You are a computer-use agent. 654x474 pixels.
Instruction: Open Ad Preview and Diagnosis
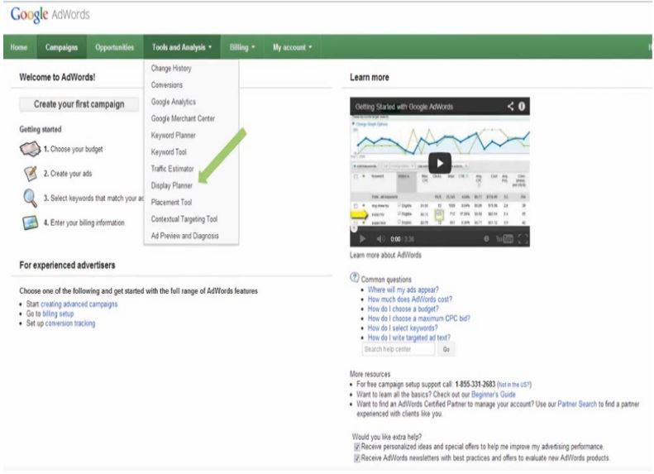coord(184,236)
